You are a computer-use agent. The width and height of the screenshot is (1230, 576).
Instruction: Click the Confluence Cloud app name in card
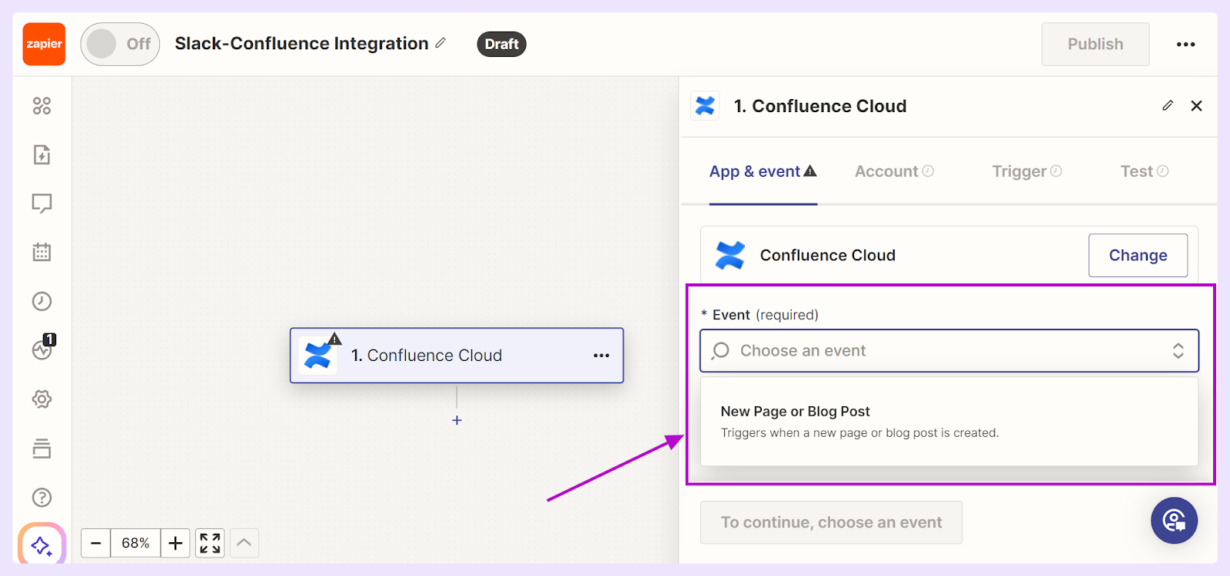point(827,255)
